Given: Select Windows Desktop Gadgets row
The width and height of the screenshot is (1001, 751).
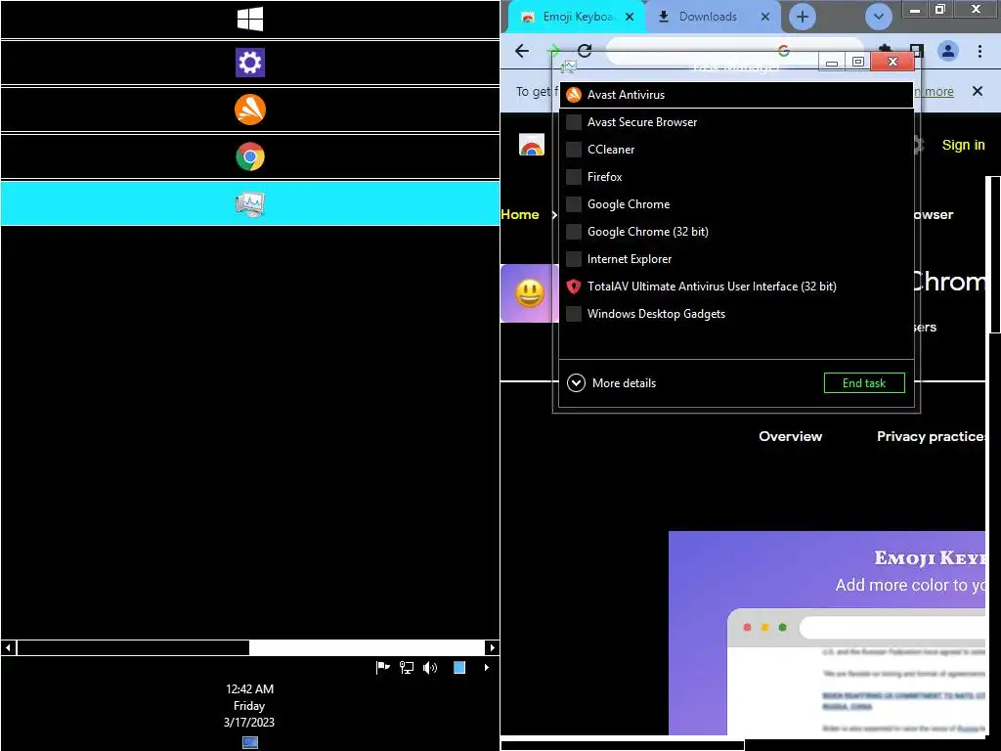Looking at the screenshot, I should pyautogui.click(x=736, y=314).
